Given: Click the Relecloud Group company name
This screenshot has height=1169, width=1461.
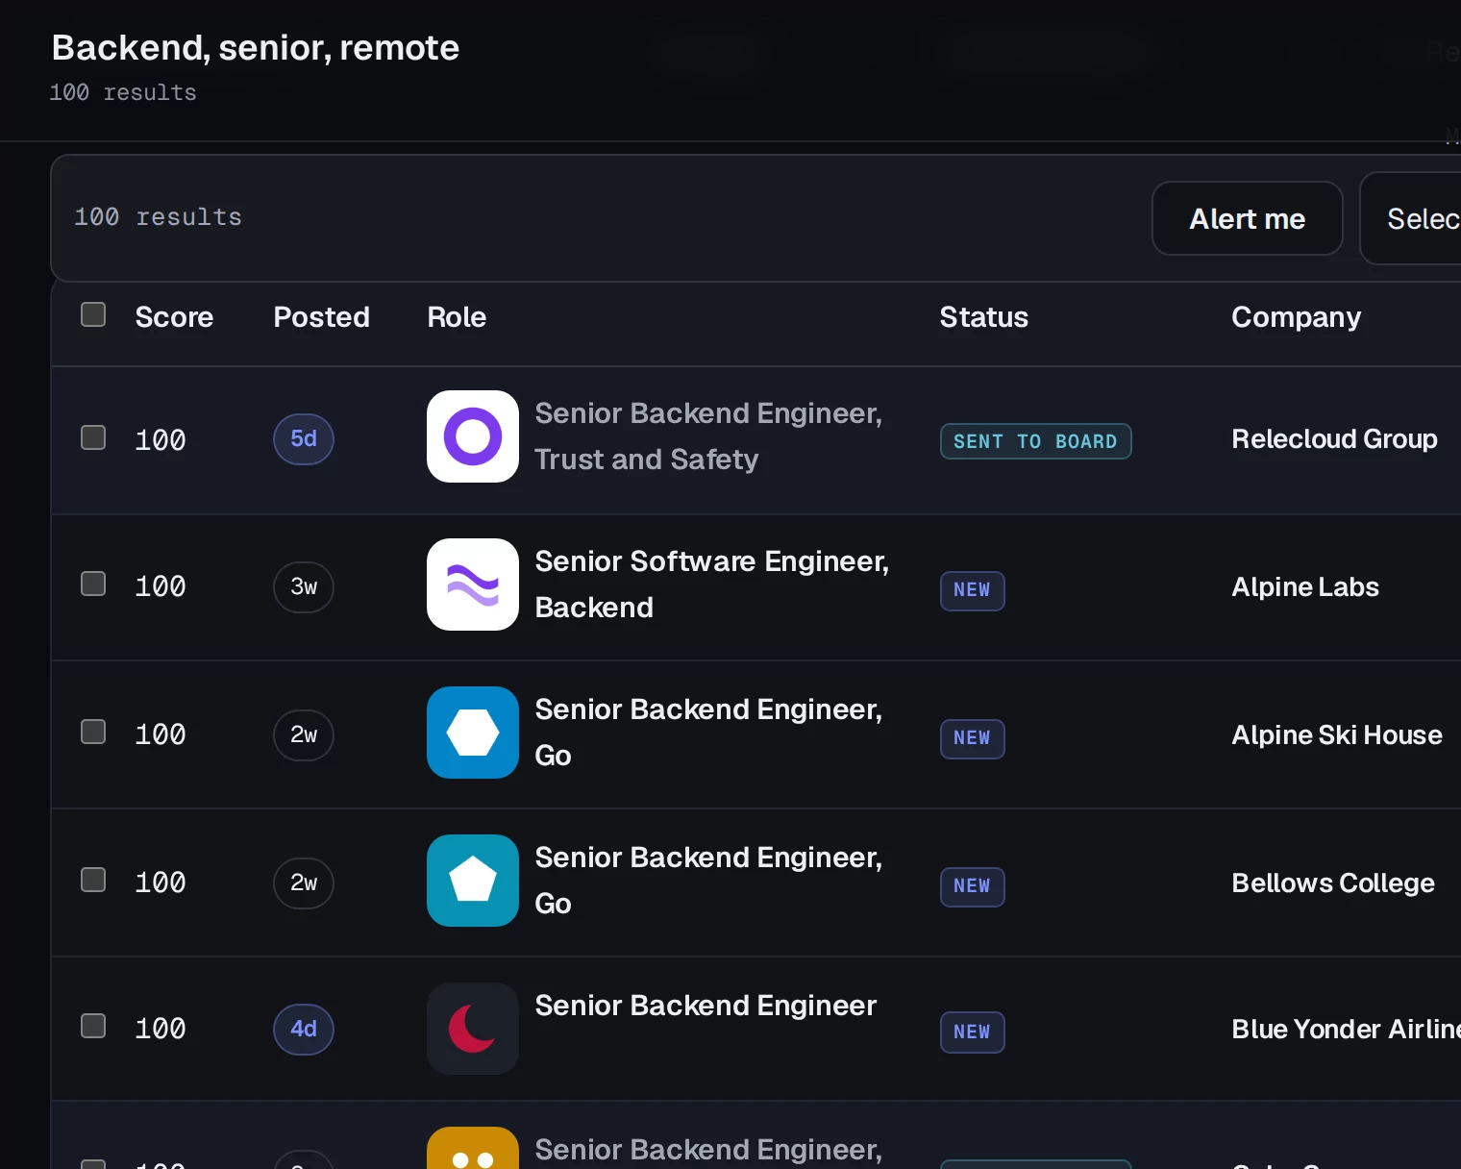Looking at the screenshot, I should point(1335,439).
